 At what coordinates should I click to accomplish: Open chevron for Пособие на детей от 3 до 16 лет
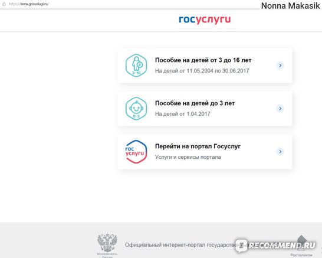[280, 66]
